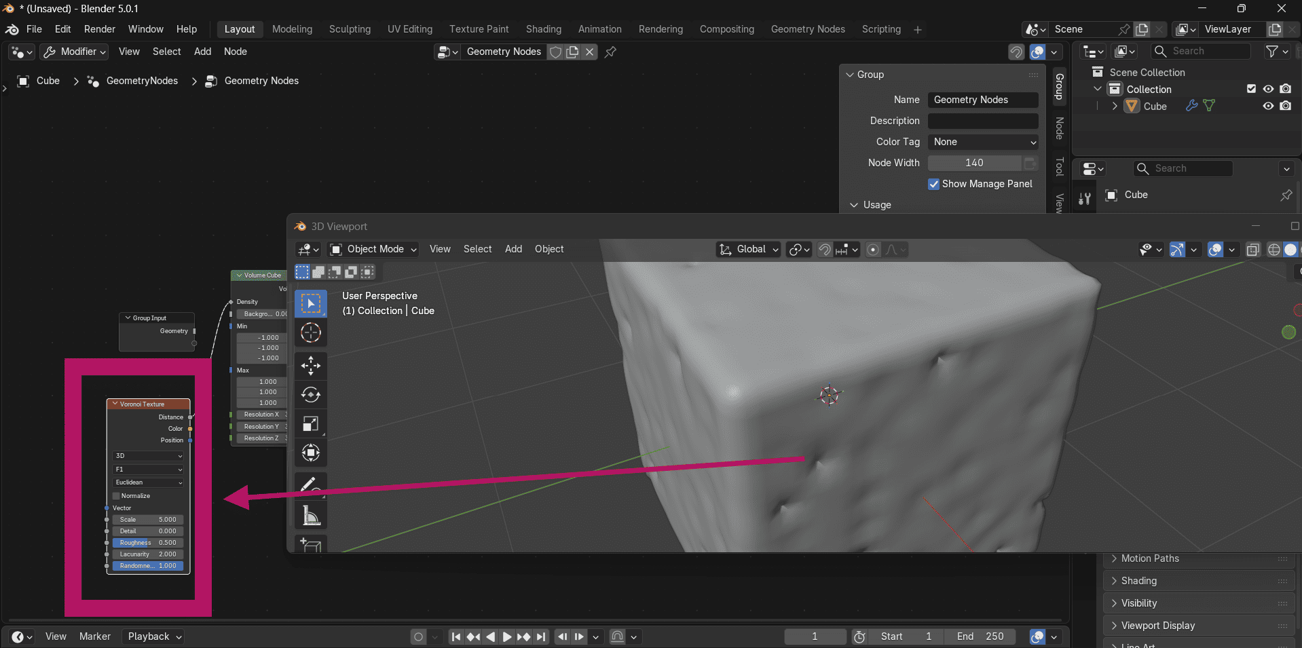The width and height of the screenshot is (1302, 648).
Task: Open the Render menu
Action: pos(99,29)
